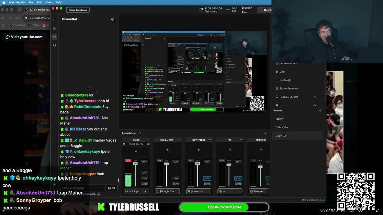Expand the tts channel dropdown arrow
This screenshot has width=383, height=215.
pyautogui.click(x=241, y=140)
